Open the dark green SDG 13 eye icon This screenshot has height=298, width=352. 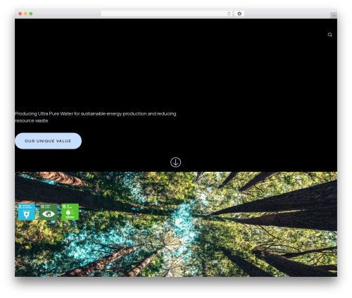click(49, 212)
